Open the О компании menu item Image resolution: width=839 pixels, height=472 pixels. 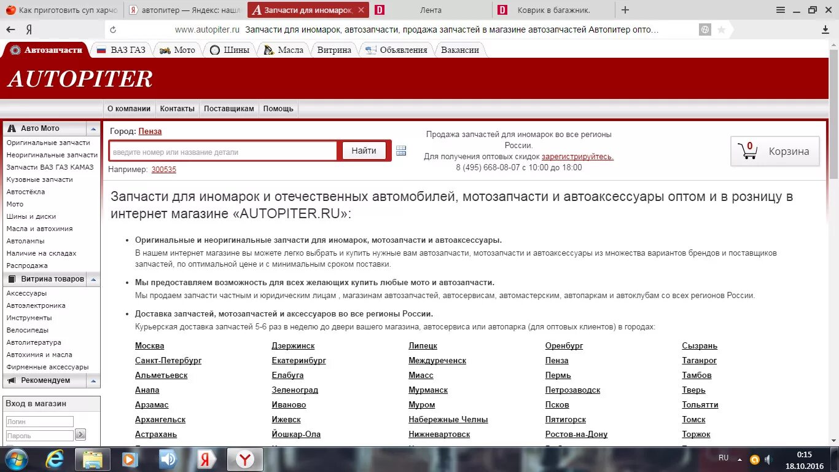(129, 109)
